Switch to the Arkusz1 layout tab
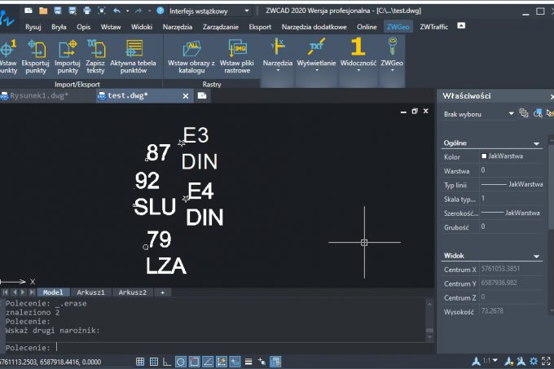 pos(90,292)
